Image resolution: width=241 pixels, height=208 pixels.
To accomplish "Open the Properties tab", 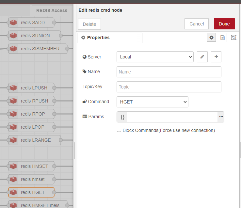I will 110,38.
